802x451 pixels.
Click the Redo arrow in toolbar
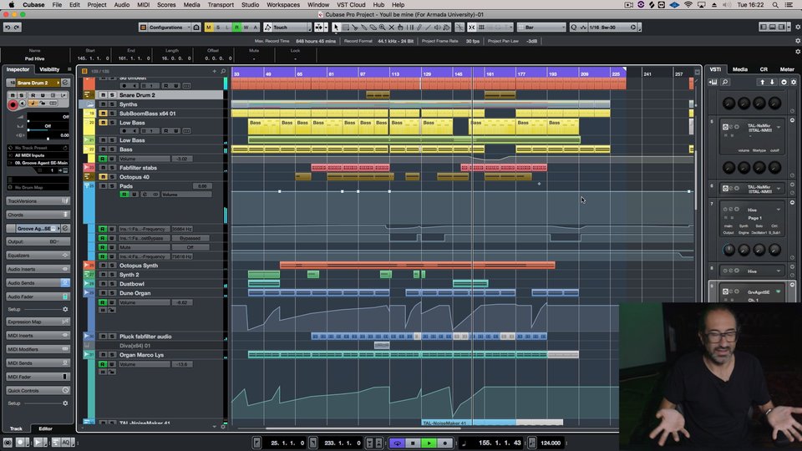pos(17,27)
